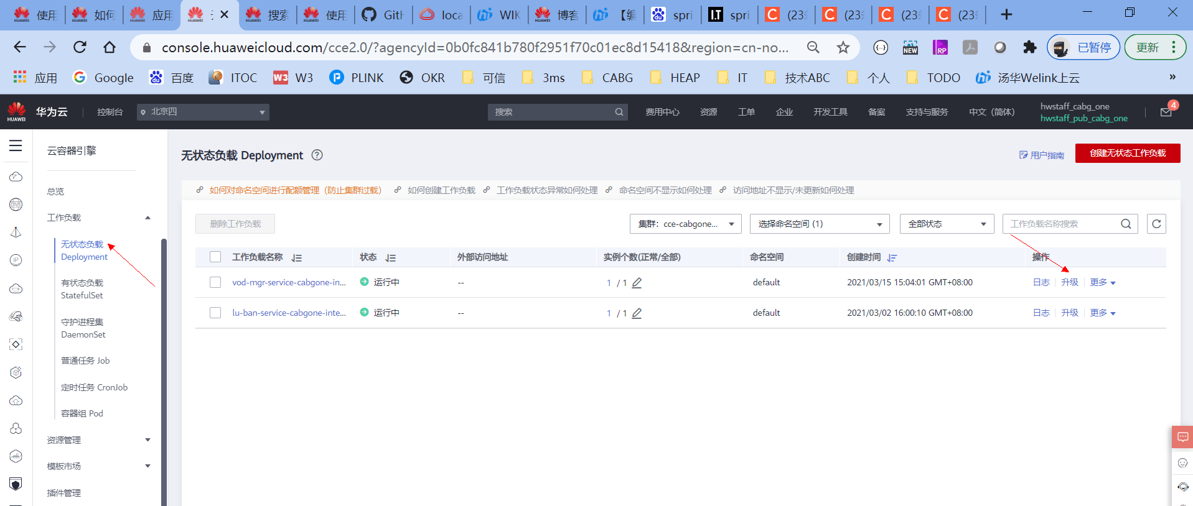Screen dimensions: 1193x506
Task: Click the magnifier icon in workload name search
Action: click(1126, 224)
